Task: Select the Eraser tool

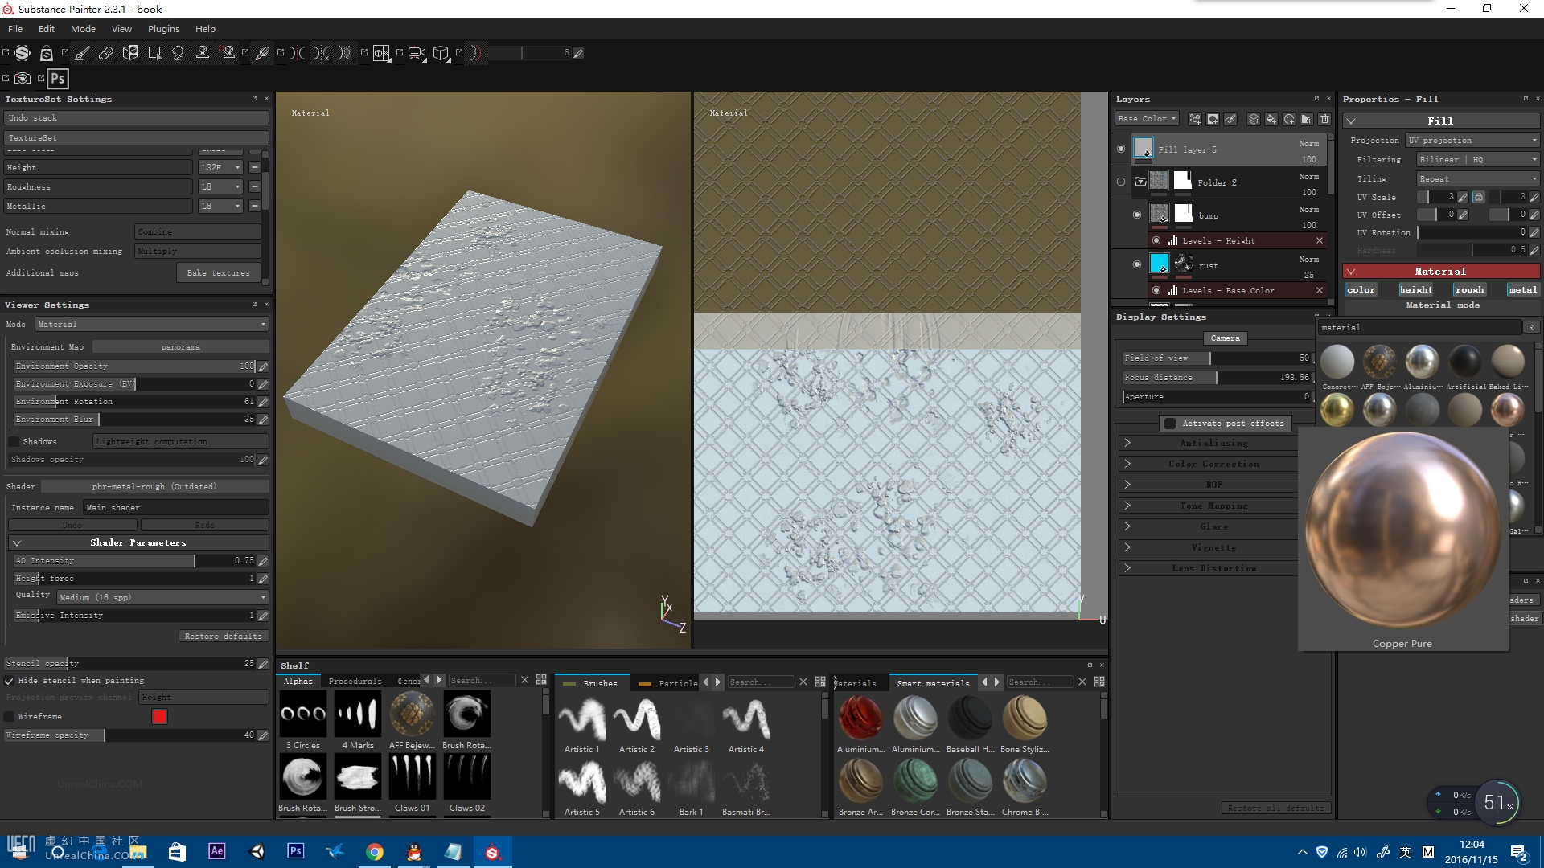Action: pos(106,53)
